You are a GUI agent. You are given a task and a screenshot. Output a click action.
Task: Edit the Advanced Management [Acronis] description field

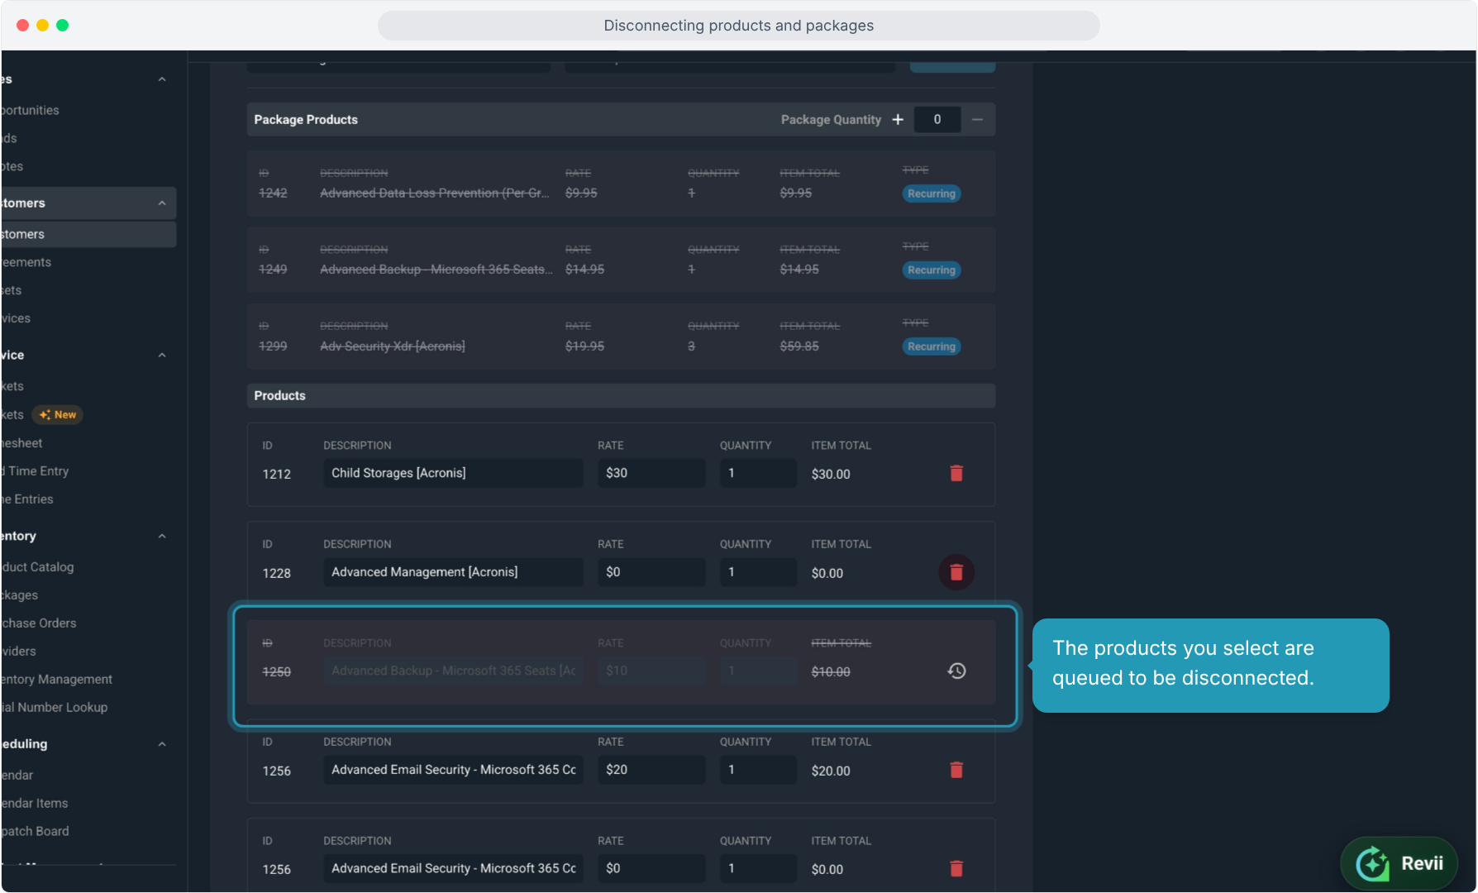point(453,572)
